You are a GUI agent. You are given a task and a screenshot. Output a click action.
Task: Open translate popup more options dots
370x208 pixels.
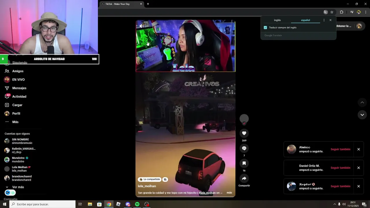click(x=324, y=20)
